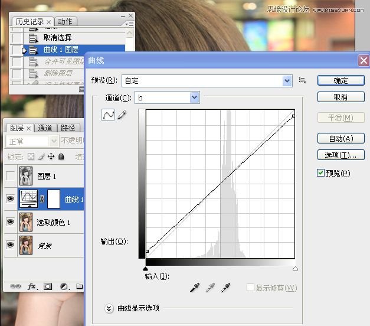Uncheck the Preview (预览) checkbox

pos(320,173)
